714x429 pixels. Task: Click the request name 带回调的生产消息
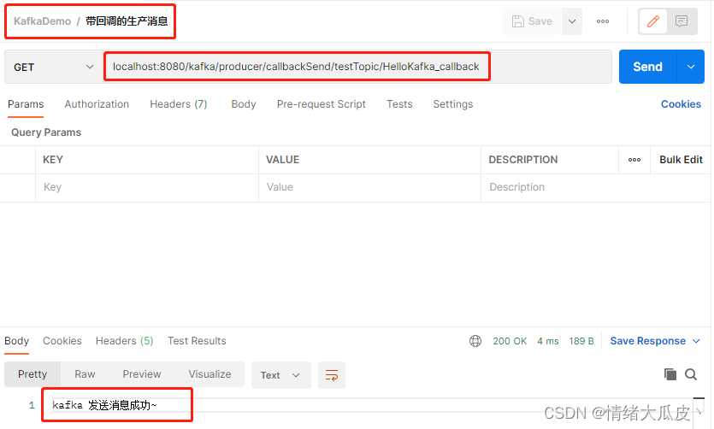coord(127,21)
